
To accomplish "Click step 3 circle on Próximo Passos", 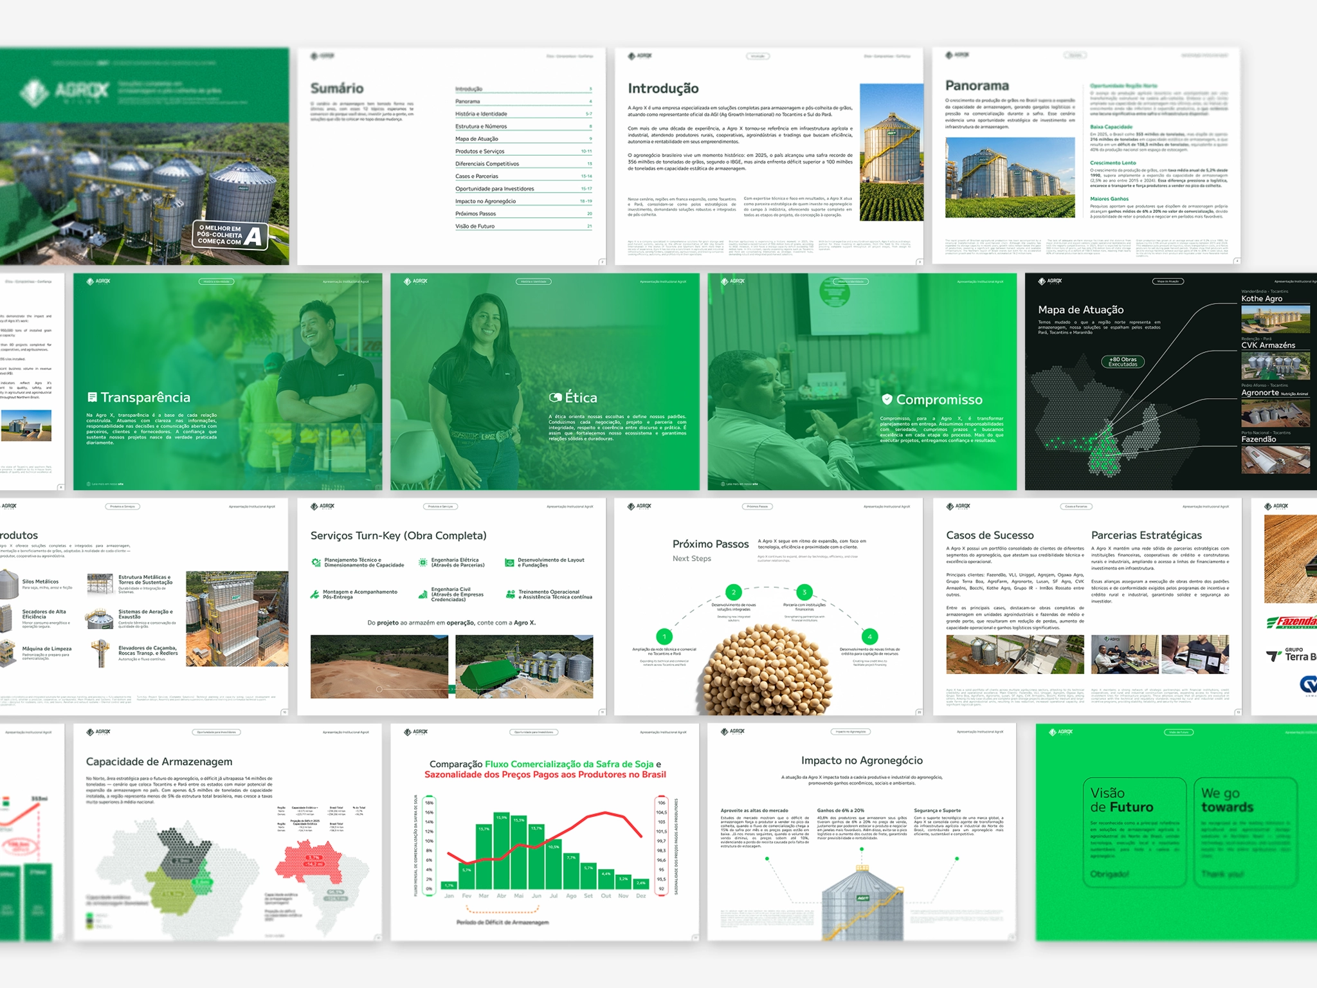I will pos(804,592).
